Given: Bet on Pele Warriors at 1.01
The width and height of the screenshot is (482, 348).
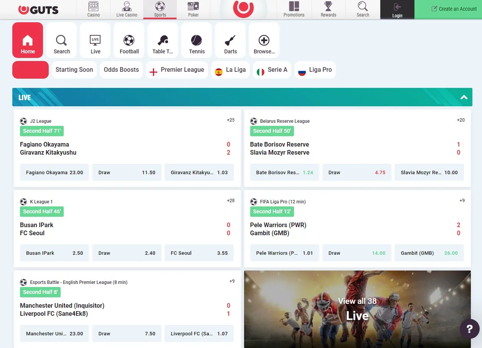Looking at the screenshot, I should click(x=285, y=253).
